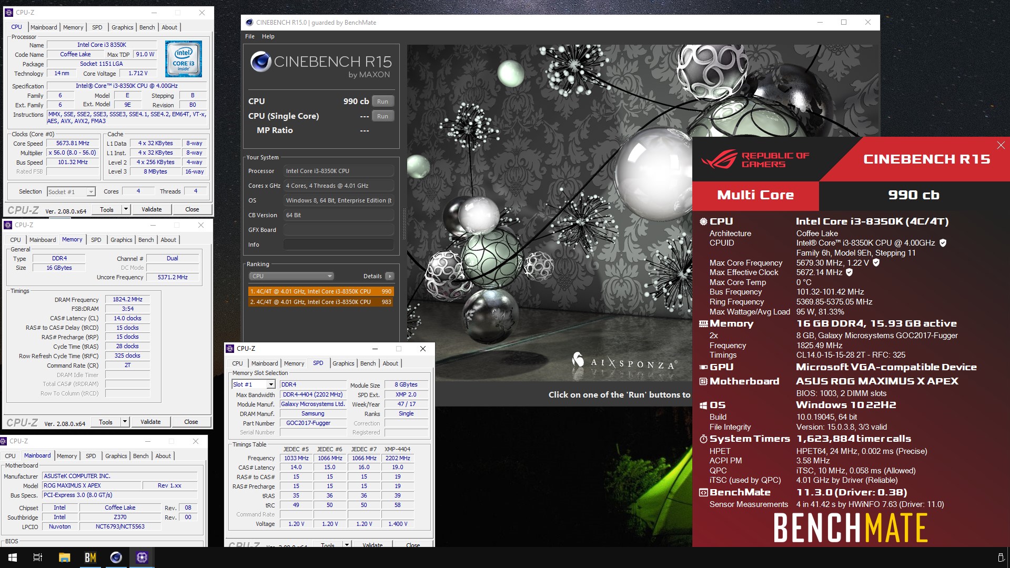
Task: Click BenchMate taskbar icon
Action: click(x=90, y=557)
